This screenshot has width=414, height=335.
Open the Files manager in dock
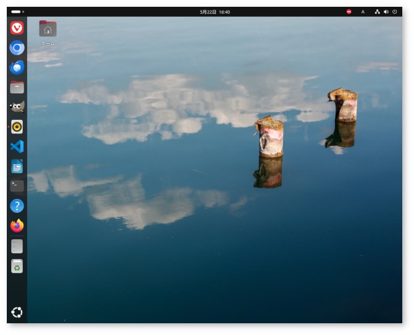[x=17, y=87]
